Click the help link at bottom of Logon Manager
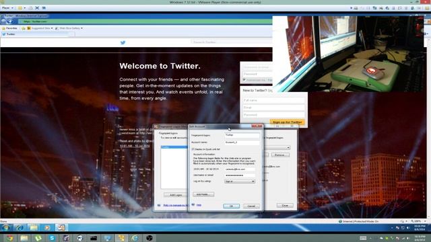431x242 pixels. click(x=175, y=205)
